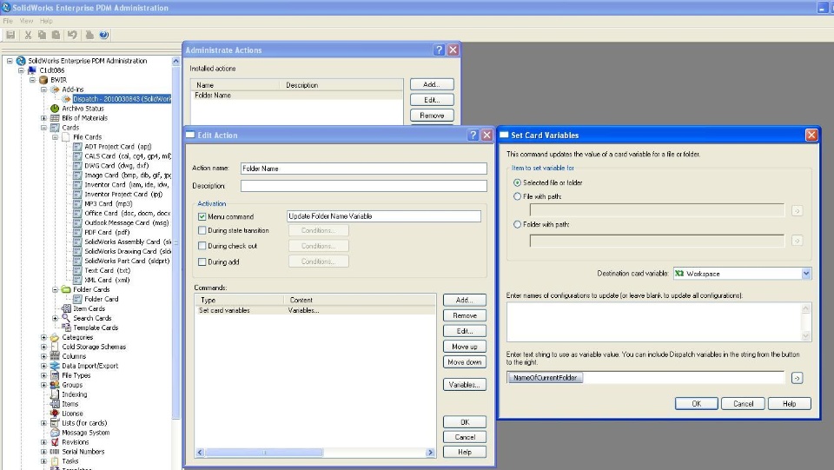
Task: Select the Dispatch add-in tree item
Action: tap(122, 99)
